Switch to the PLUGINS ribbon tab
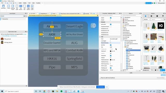This screenshot has height=93, width=166. [38, 3]
